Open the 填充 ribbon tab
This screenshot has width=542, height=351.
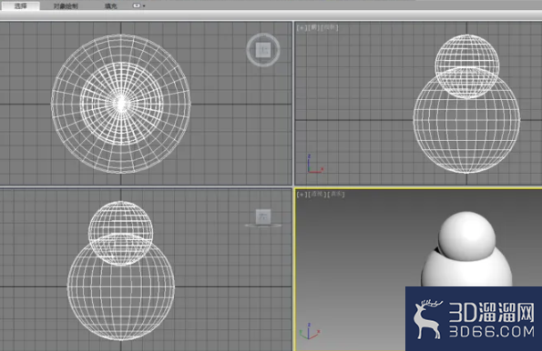tap(111, 5)
